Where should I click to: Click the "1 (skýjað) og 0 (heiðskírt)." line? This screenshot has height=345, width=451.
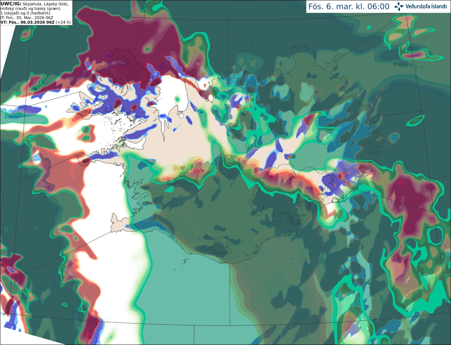click(x=26, y=13)
